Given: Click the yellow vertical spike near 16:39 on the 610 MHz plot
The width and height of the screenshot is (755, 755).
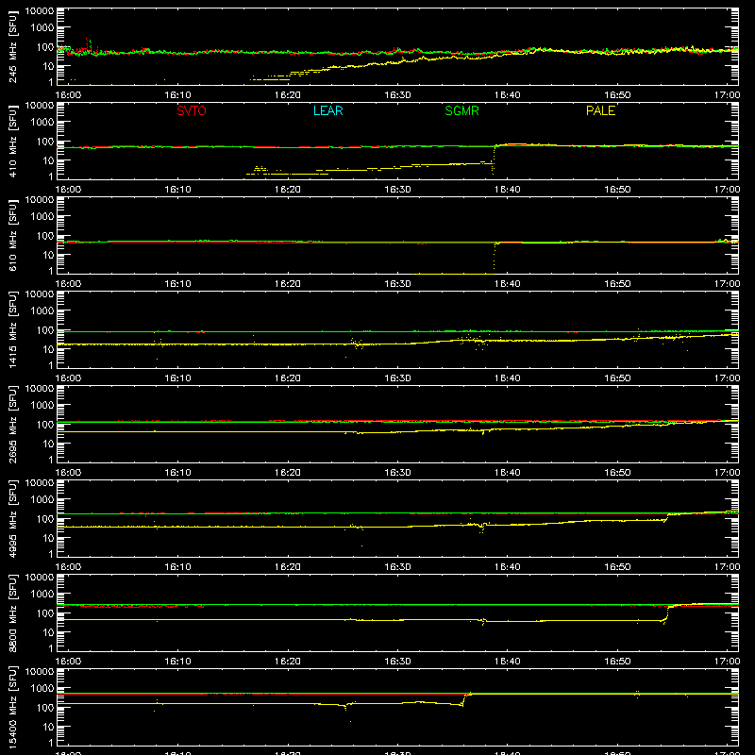Looking at the screenshot, I should point(495,257).
